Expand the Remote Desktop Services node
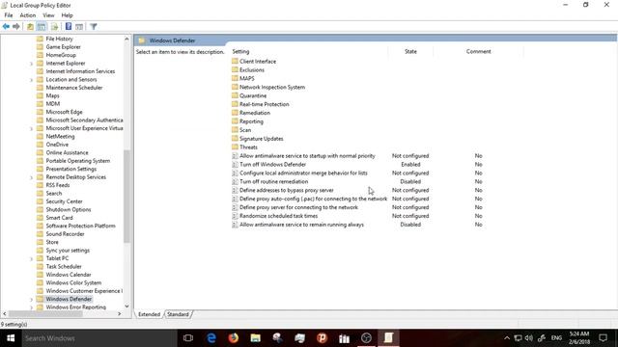The width and height of the screenshot is (618, 347). click(x=31, y=177)
